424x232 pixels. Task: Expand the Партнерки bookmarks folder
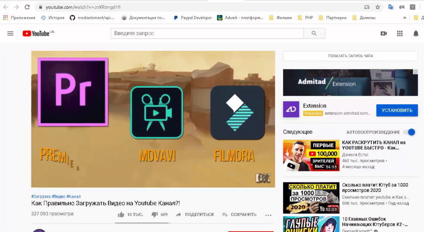click(x=332, y=17)
